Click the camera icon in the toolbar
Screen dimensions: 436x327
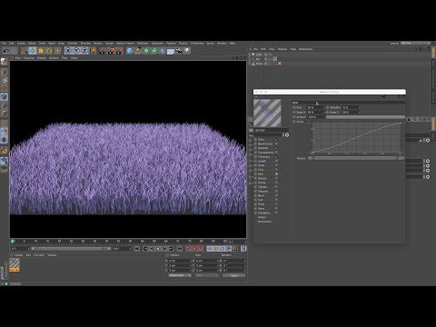[x=179, y=51]
